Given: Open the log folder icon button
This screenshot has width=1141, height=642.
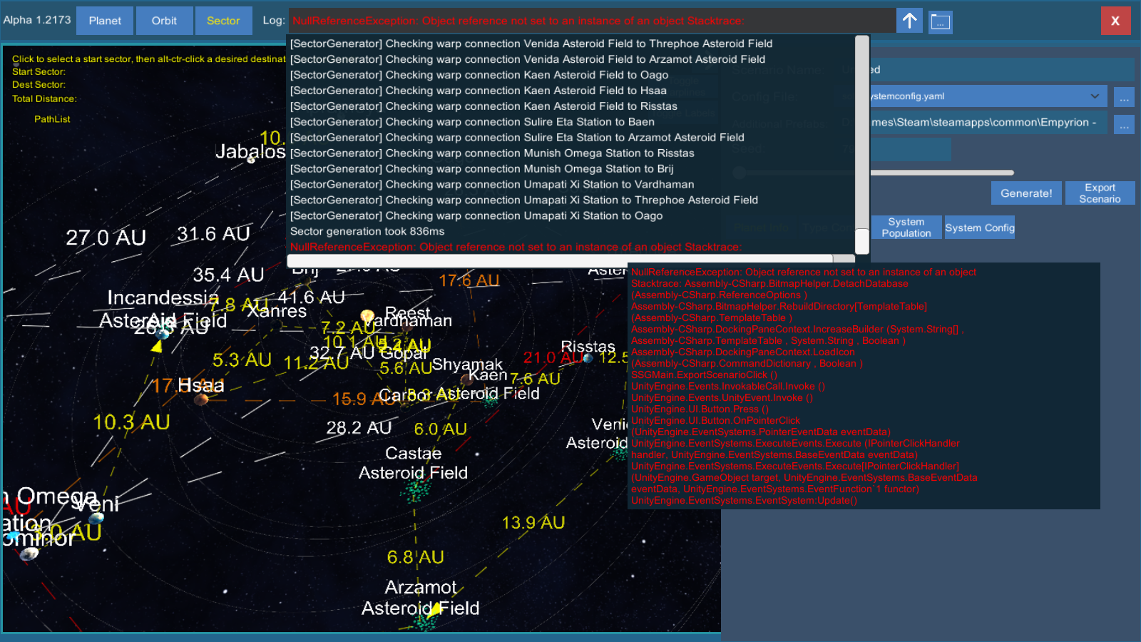Looking at the screenshot, I should pyautogui.click(x=941, y=22).
